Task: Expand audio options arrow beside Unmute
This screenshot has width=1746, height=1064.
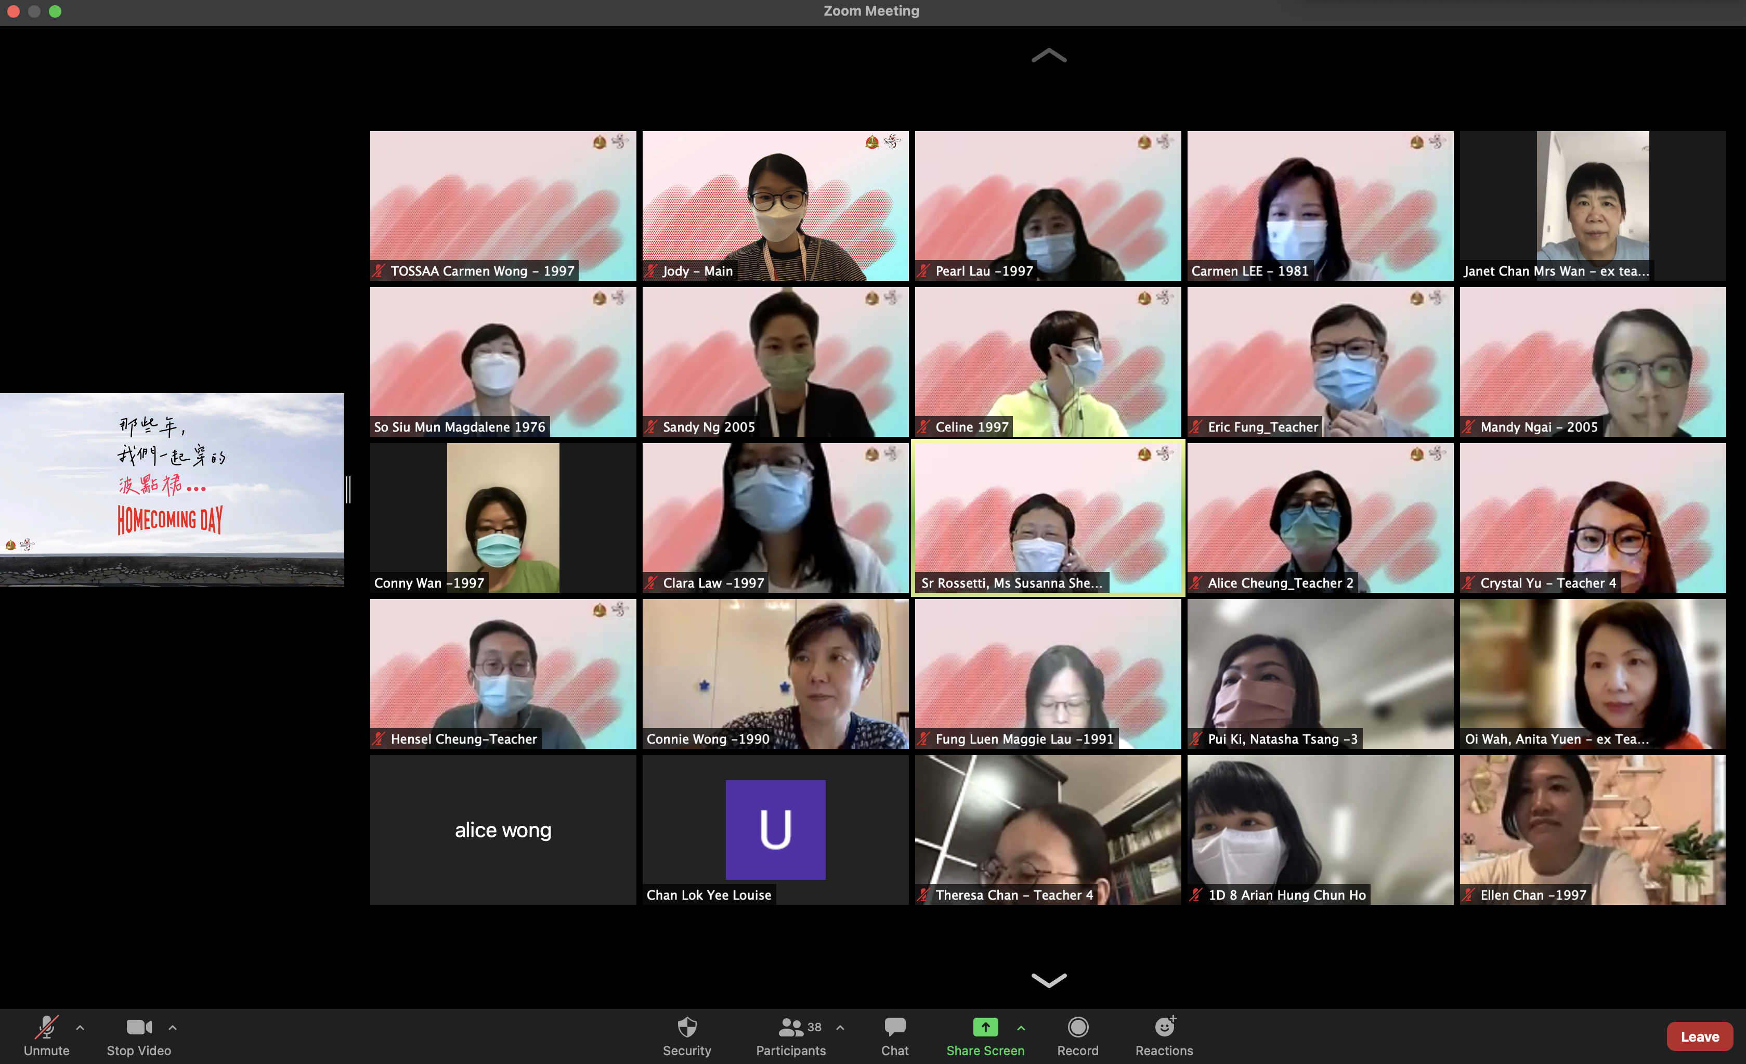Action: point(80,1027)
